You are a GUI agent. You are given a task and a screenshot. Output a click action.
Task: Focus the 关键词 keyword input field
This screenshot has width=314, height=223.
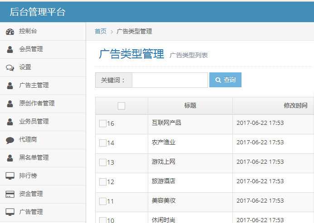[169, 80]
